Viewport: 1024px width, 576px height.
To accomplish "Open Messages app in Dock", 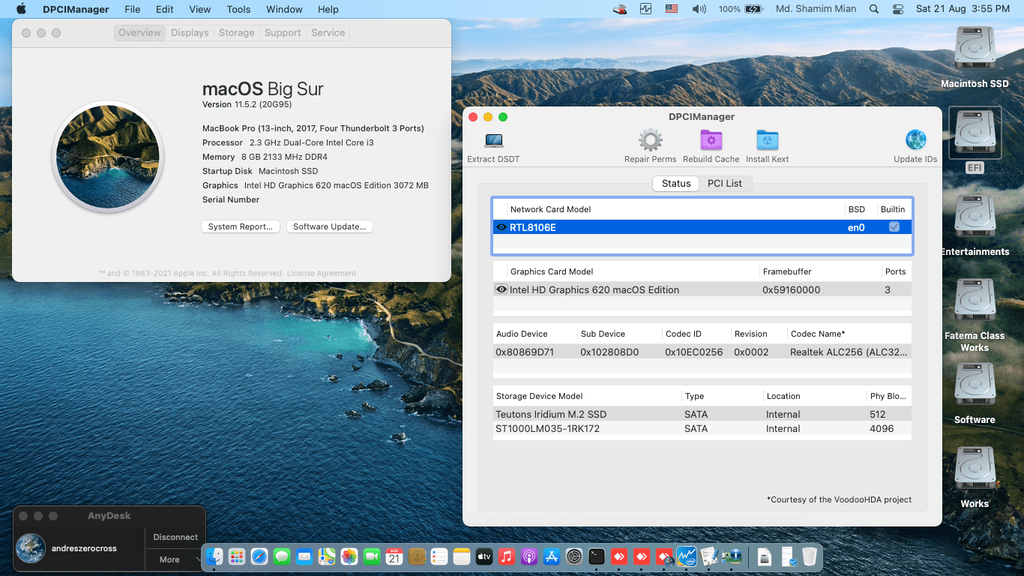I will pyautogui.click(x=282, y=556).
